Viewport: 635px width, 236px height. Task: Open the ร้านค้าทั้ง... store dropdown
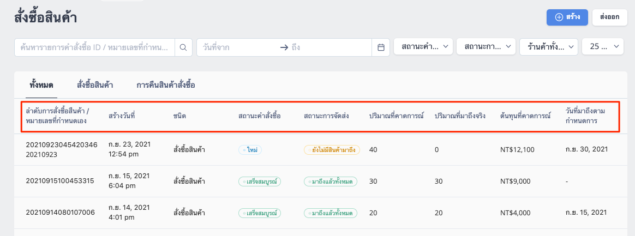549,46
